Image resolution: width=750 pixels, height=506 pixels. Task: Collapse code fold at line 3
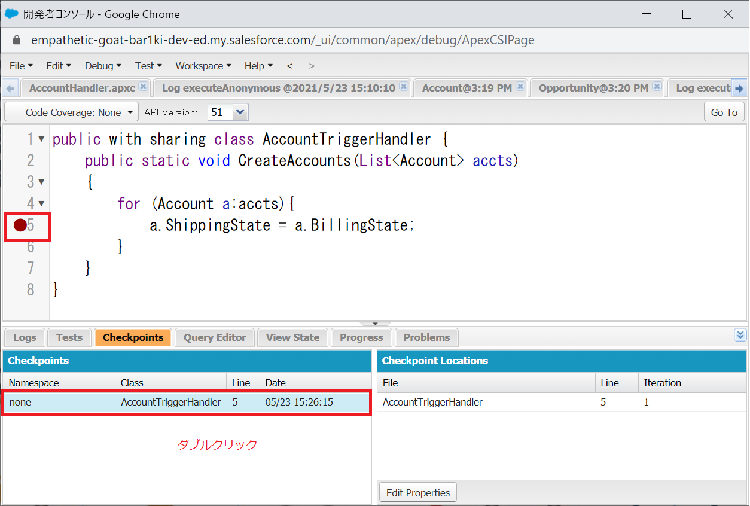pos(41,182)
